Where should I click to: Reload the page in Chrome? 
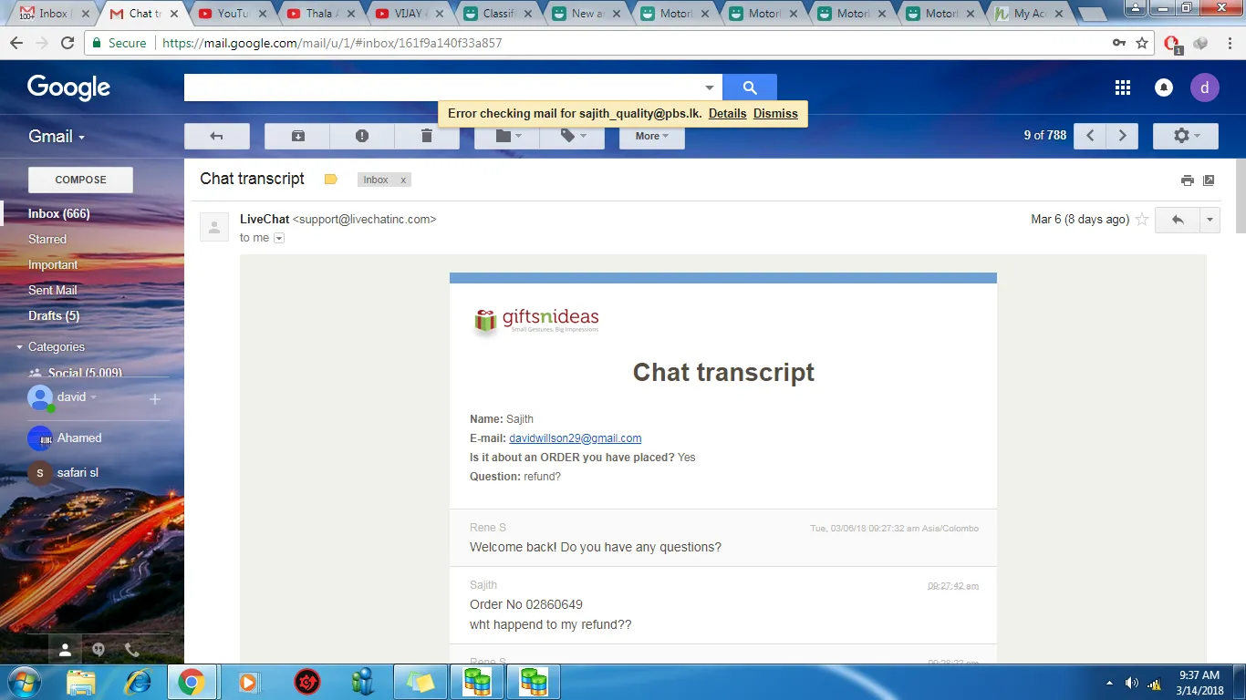[67, 43]
